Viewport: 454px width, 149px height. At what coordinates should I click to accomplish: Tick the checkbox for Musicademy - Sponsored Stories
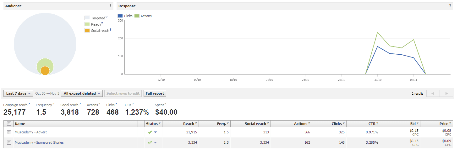click(x=9, y=142)
